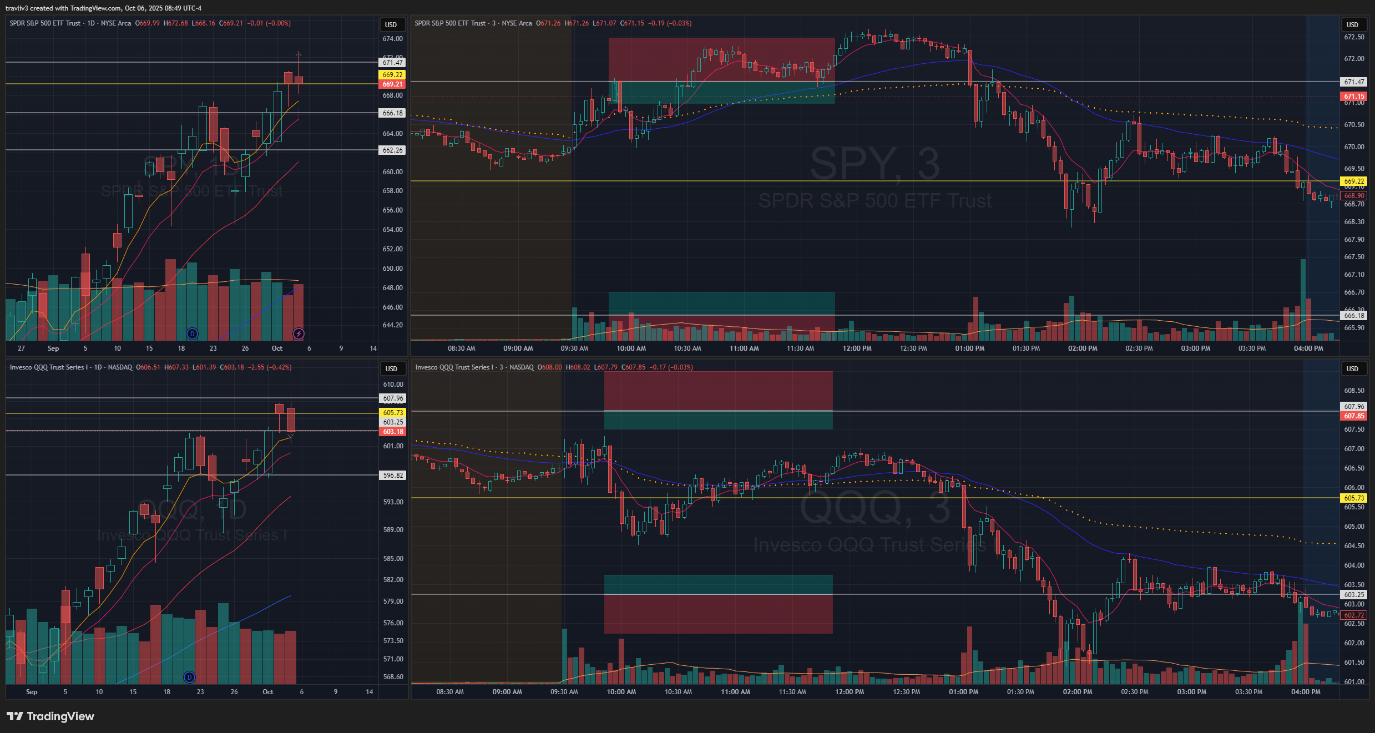1375x733 pixels.
Task: Open USD currency selector on SPY daily chart
Action: 391,25
